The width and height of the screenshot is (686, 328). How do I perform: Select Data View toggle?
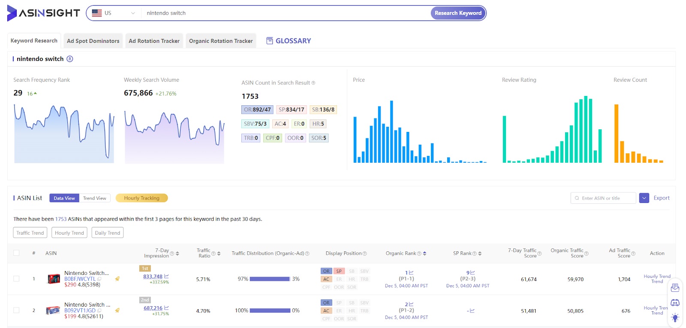(64, 198)
